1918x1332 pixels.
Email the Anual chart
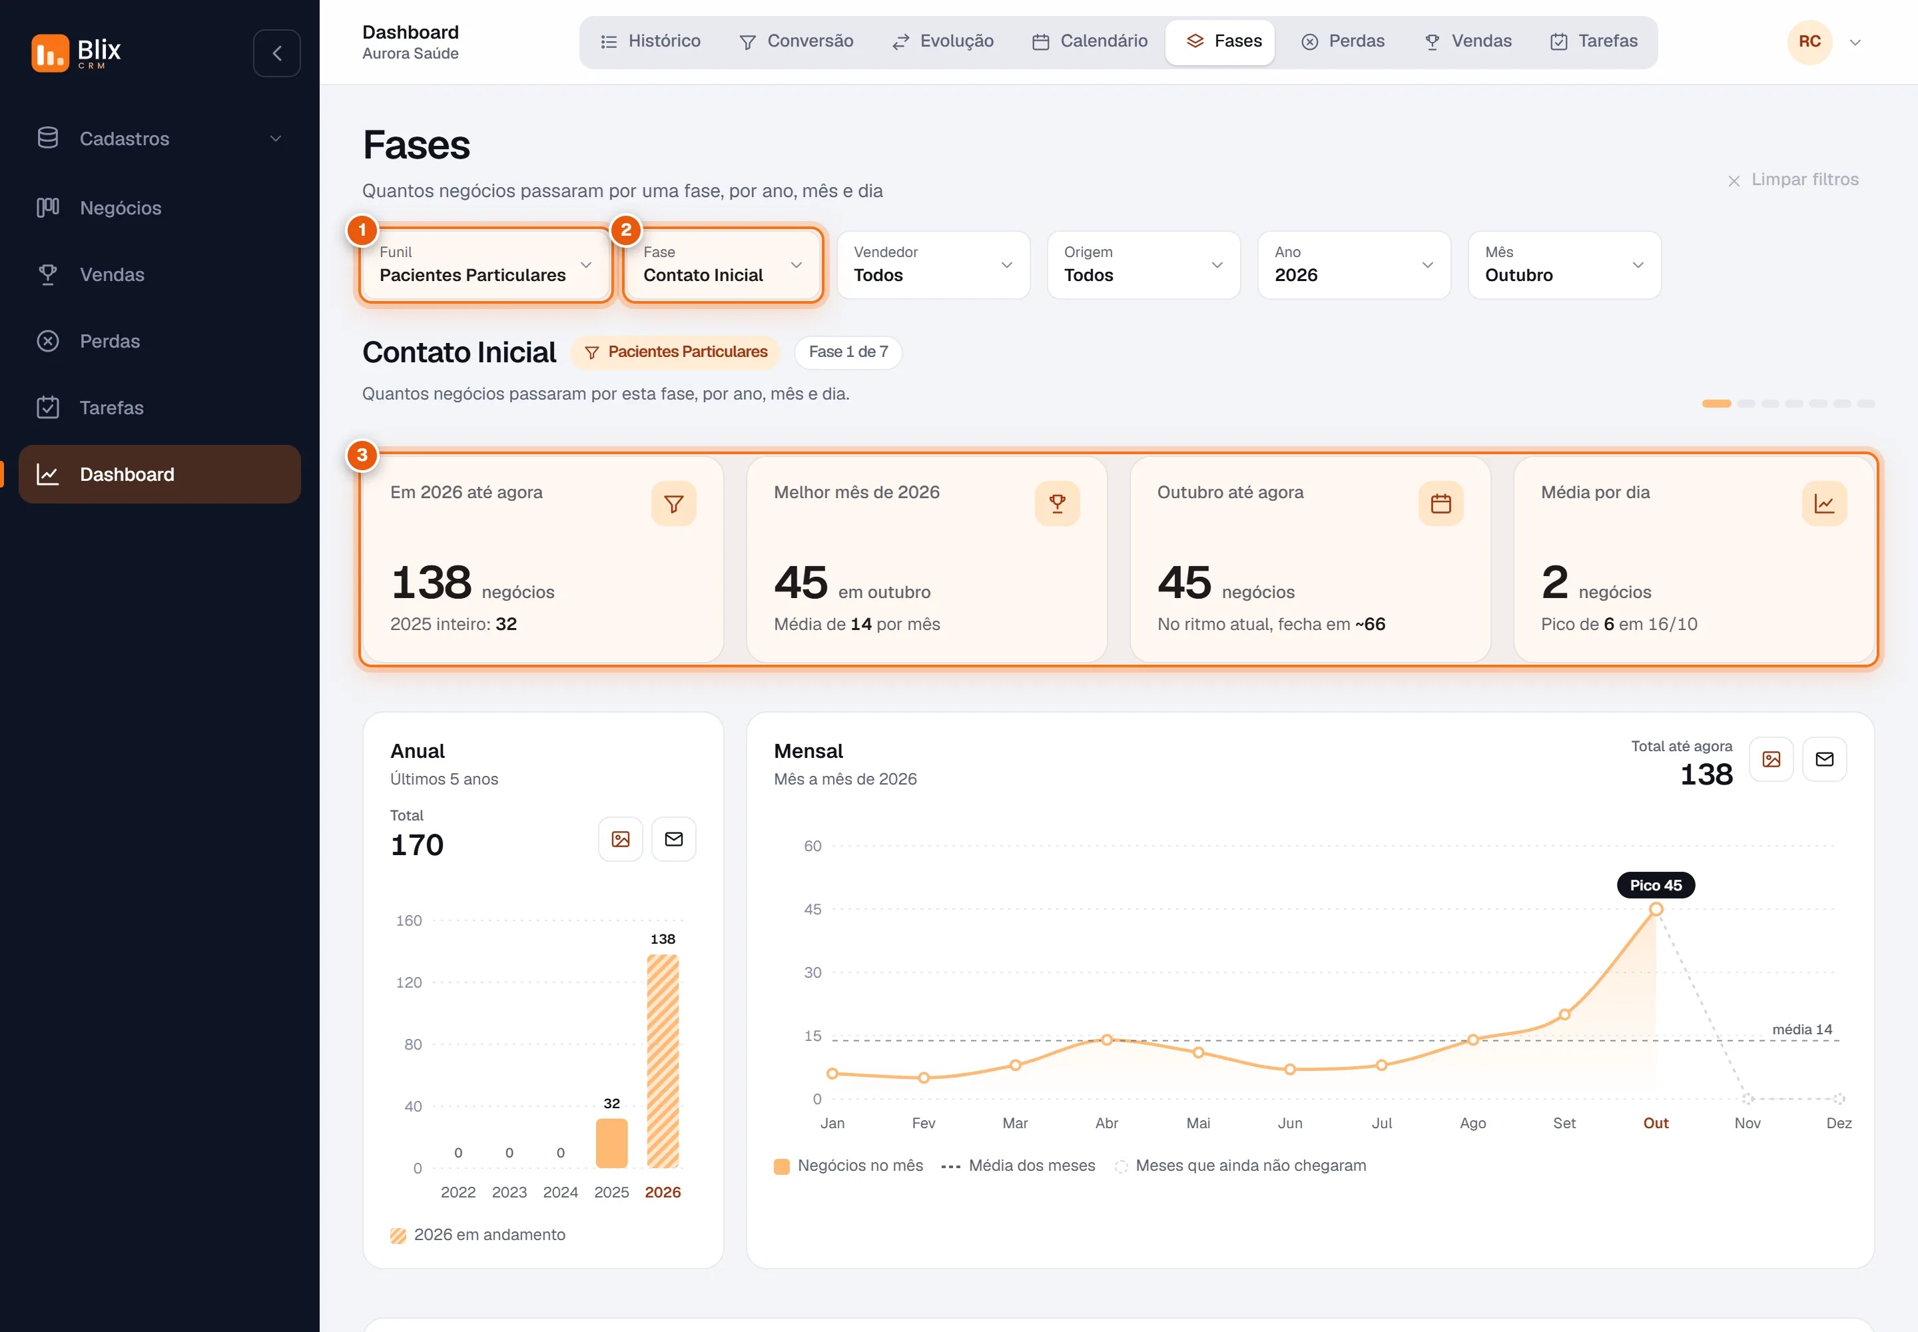[673, 838]
